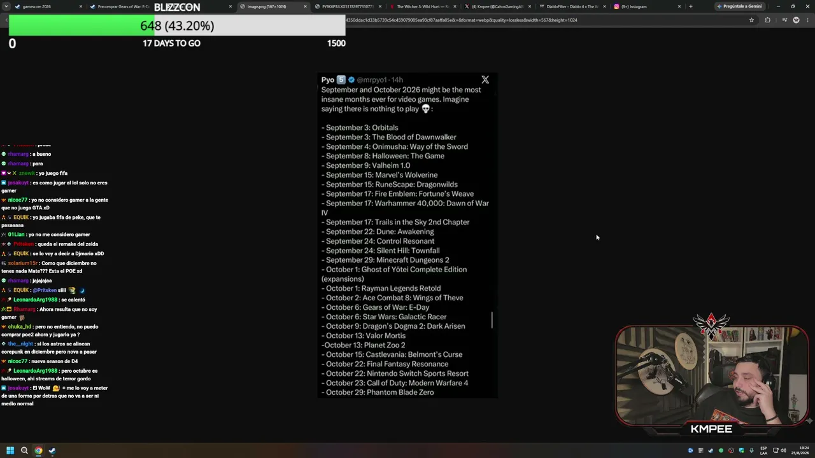
Task: Switch to The Witcher 3: Wild Hunt tab
Action: 423,6
